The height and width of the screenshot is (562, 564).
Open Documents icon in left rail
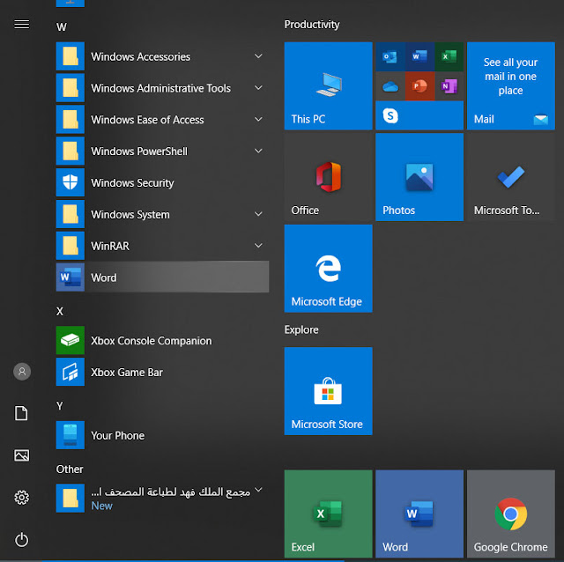click(x=21, y=413)
